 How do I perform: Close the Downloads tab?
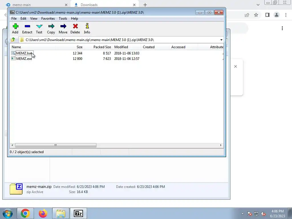[134, 5]
